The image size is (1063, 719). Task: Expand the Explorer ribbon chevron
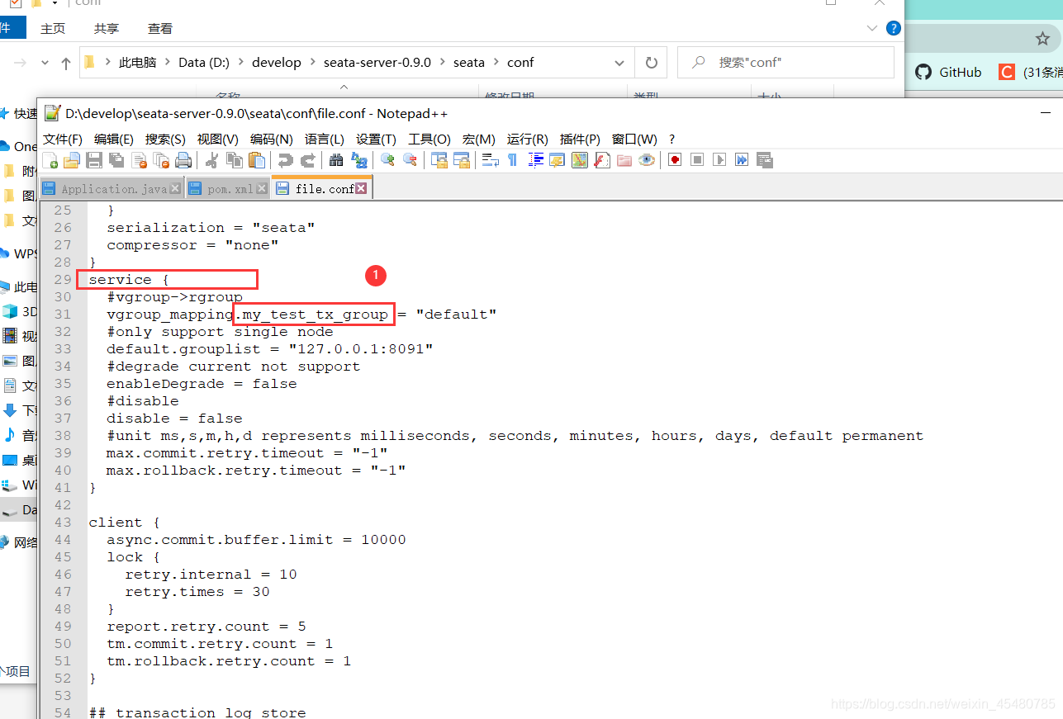point(872,28)
